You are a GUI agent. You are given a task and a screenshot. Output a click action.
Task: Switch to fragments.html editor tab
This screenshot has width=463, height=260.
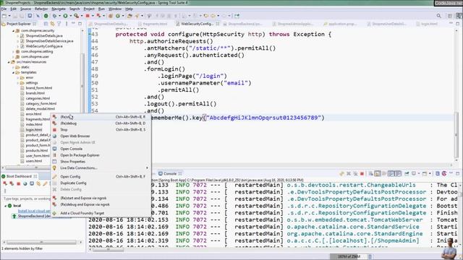155,24
